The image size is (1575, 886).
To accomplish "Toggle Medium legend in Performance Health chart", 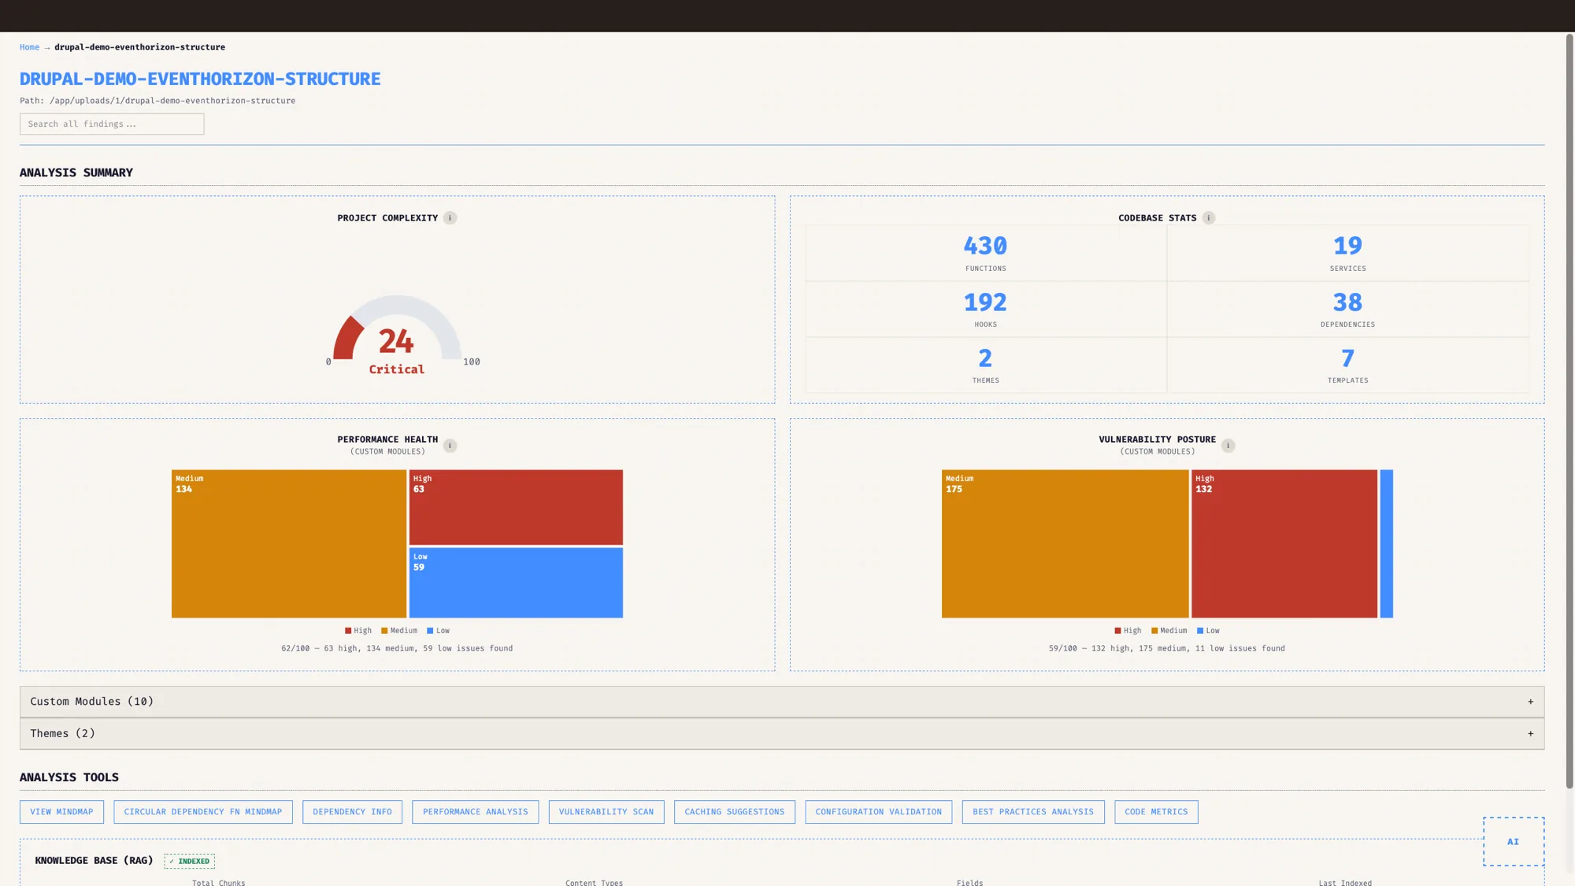I will click(x=399, y=631).
